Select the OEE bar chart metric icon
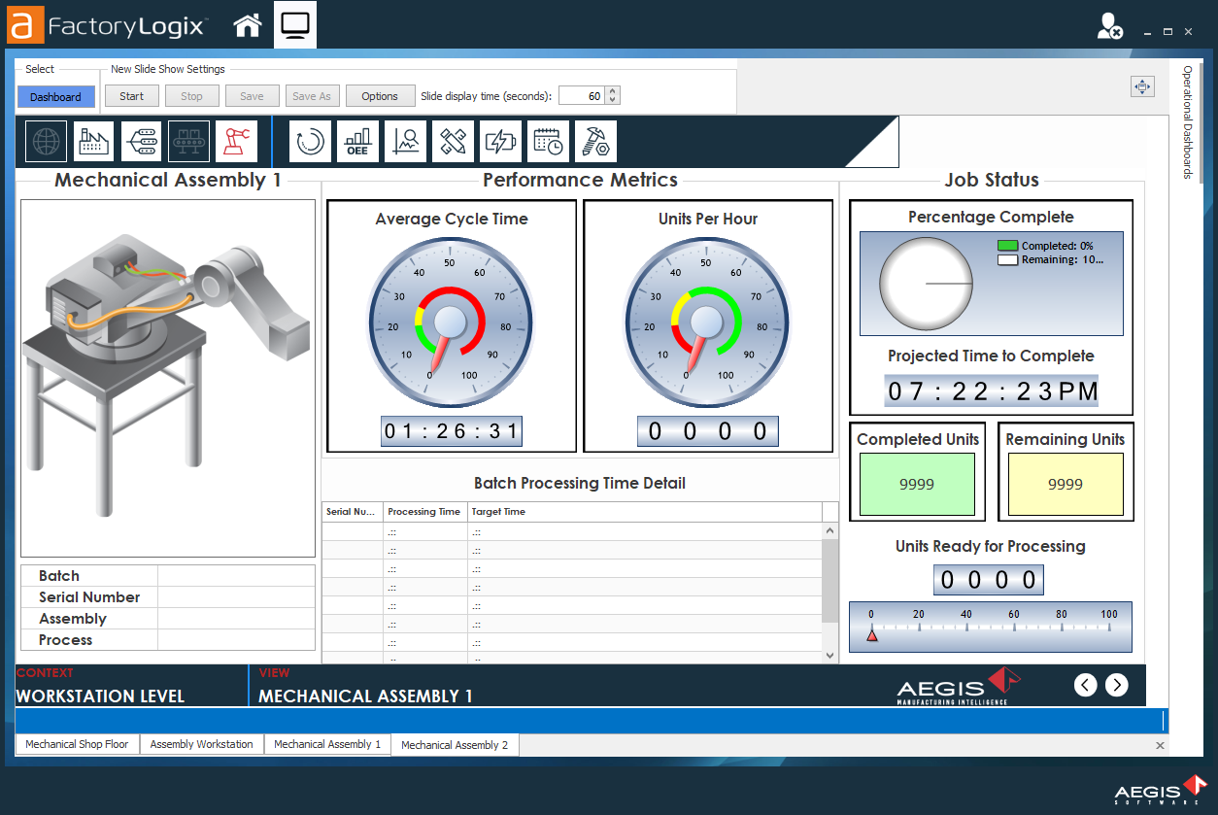 (x=357, y=141)
